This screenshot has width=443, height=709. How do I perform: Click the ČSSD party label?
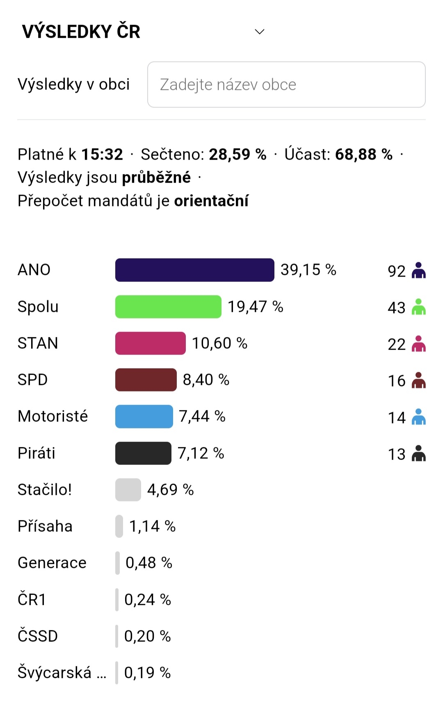click(38, 636)
